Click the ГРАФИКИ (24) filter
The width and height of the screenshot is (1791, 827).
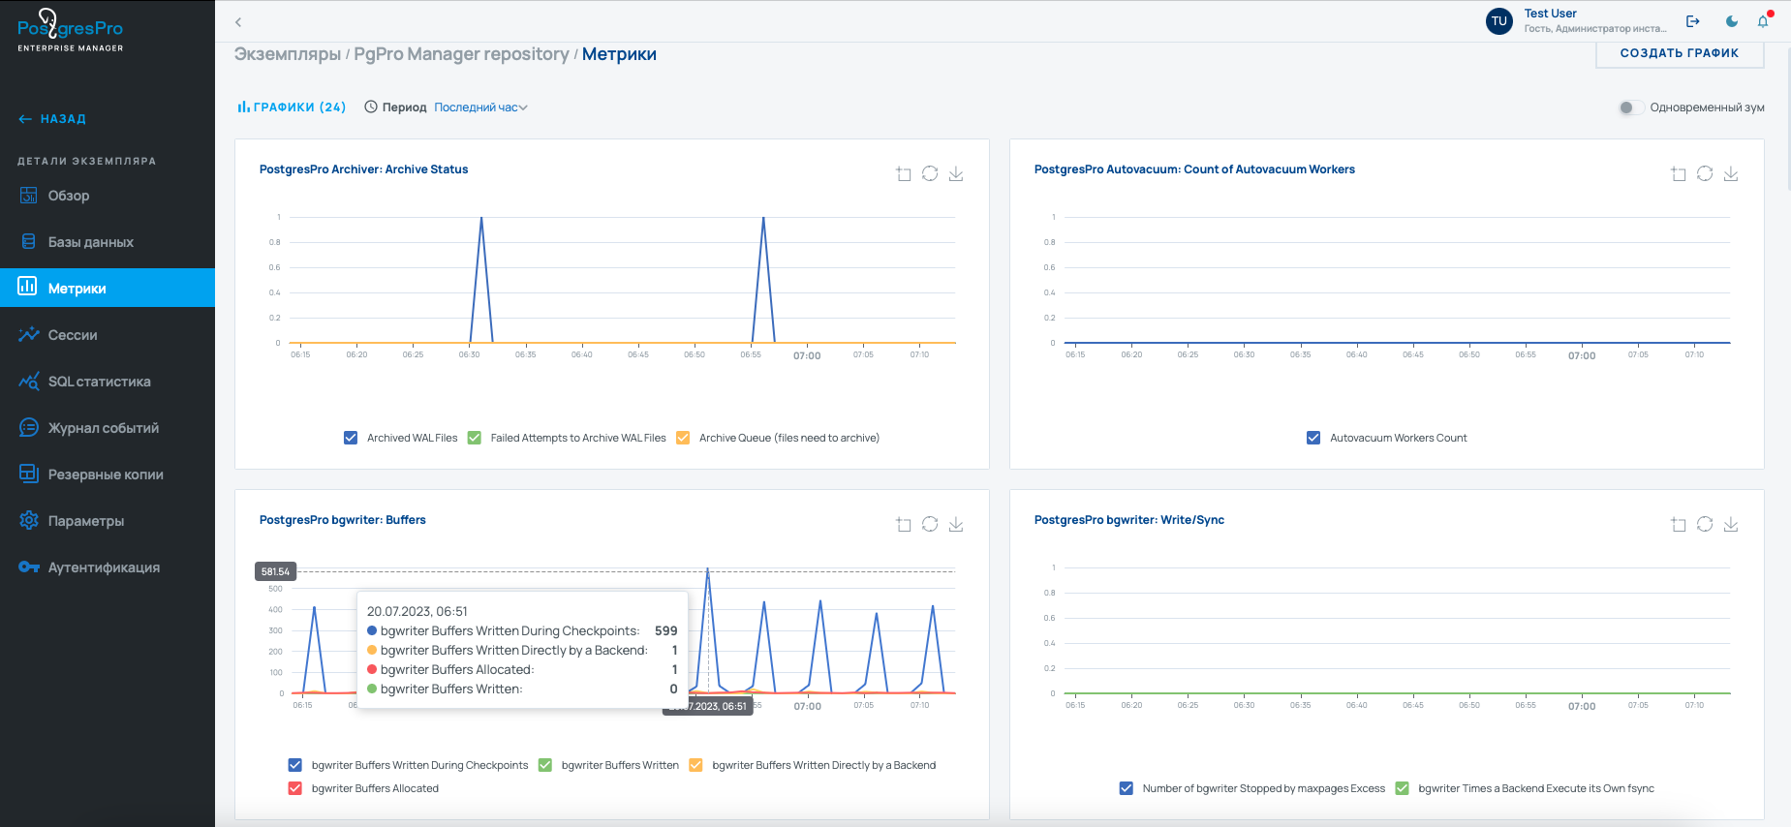point(292,107)
